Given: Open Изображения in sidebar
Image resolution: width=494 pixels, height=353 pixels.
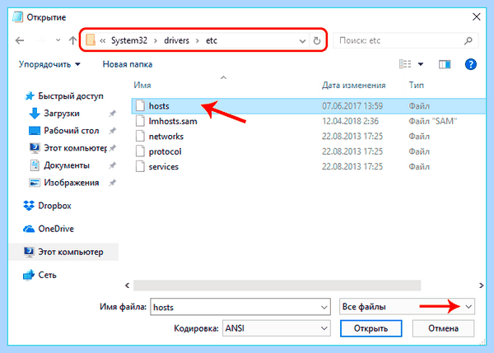Looking at the screenshot, I should coord(64,183).
